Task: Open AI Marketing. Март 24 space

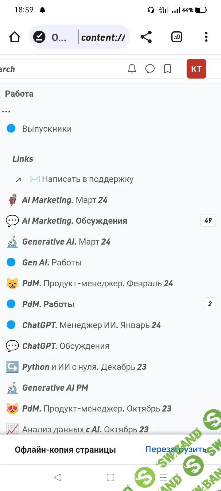Action: [x=64, y=200]
